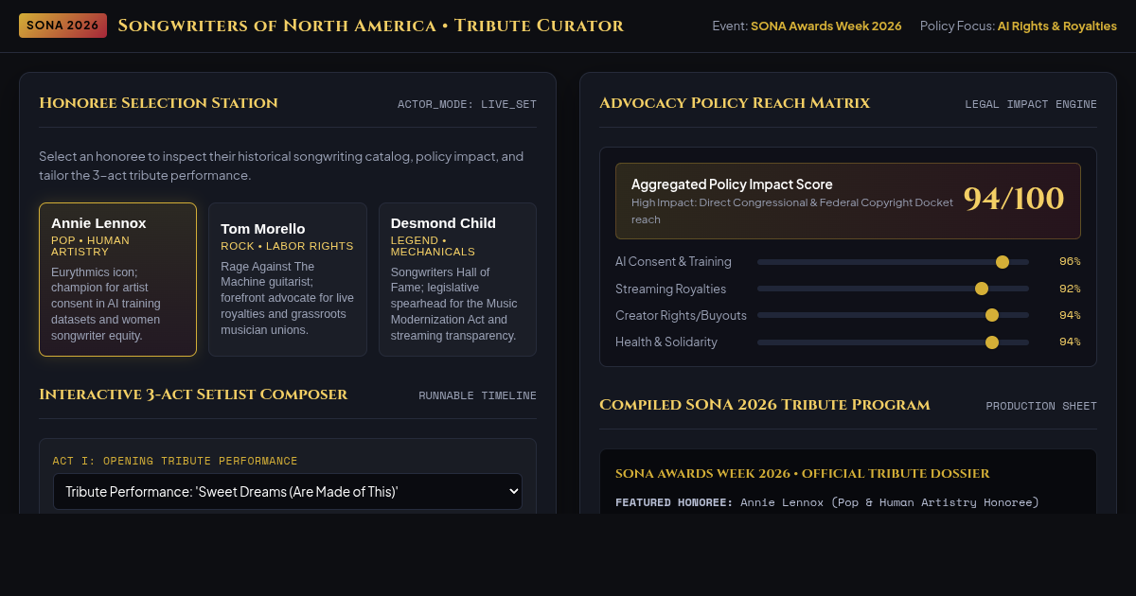Click the 'RUNNABLE TIMELINE' label

click(477, 395)
